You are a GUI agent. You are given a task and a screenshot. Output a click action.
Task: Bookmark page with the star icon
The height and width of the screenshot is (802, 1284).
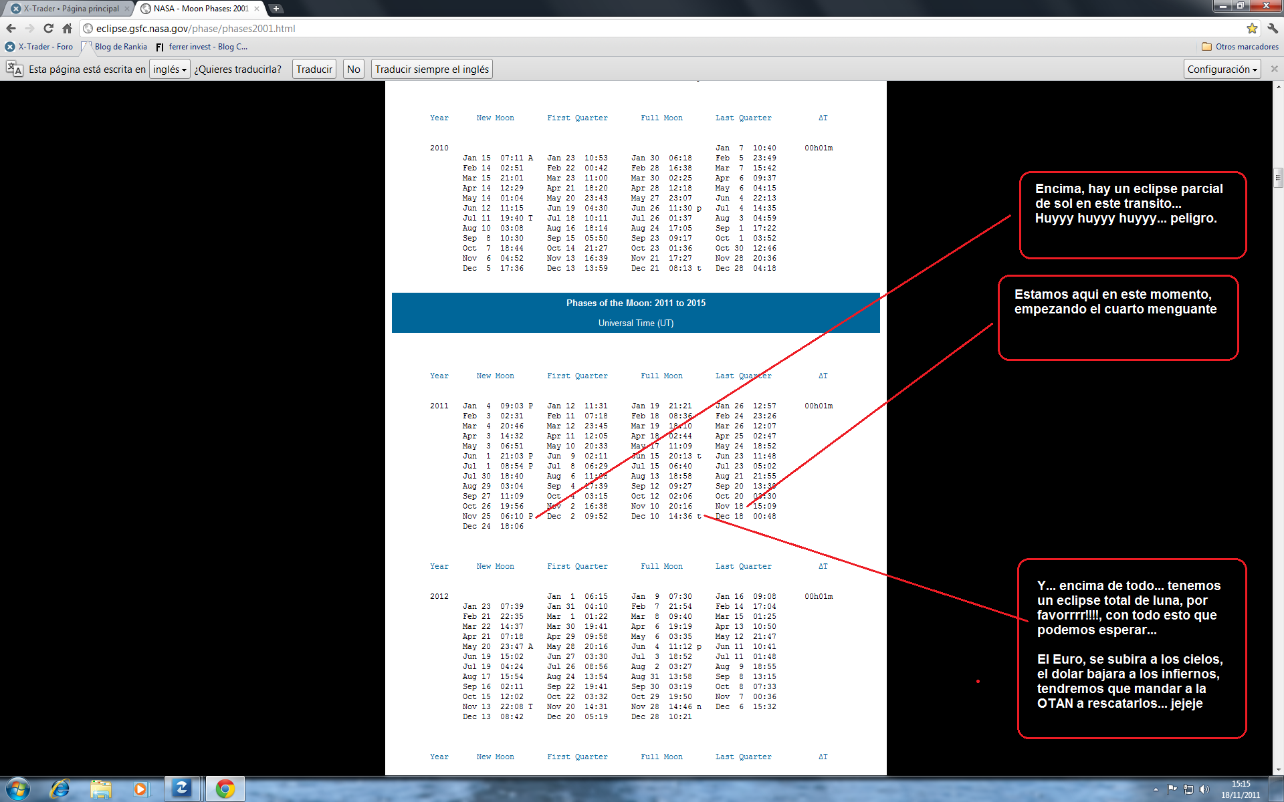(1252, 28)
